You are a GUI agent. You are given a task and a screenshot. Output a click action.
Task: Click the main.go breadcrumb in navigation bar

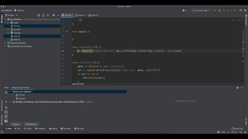point(19,10)
